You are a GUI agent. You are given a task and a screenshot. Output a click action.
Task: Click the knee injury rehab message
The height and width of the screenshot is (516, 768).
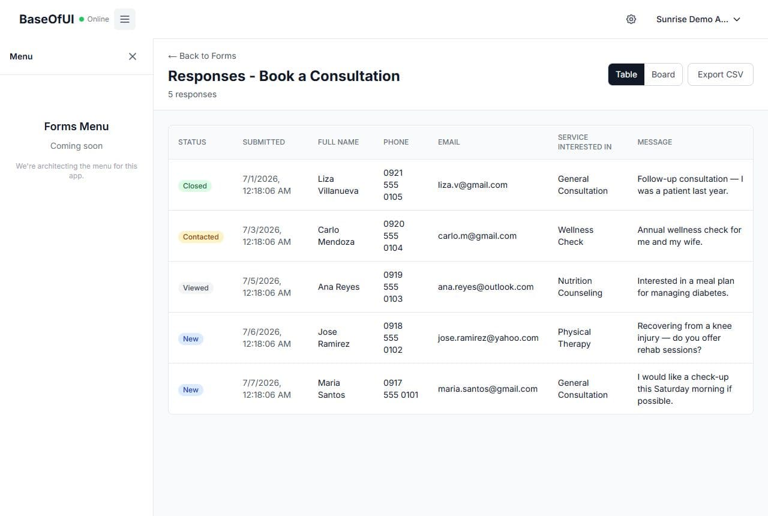685,338
